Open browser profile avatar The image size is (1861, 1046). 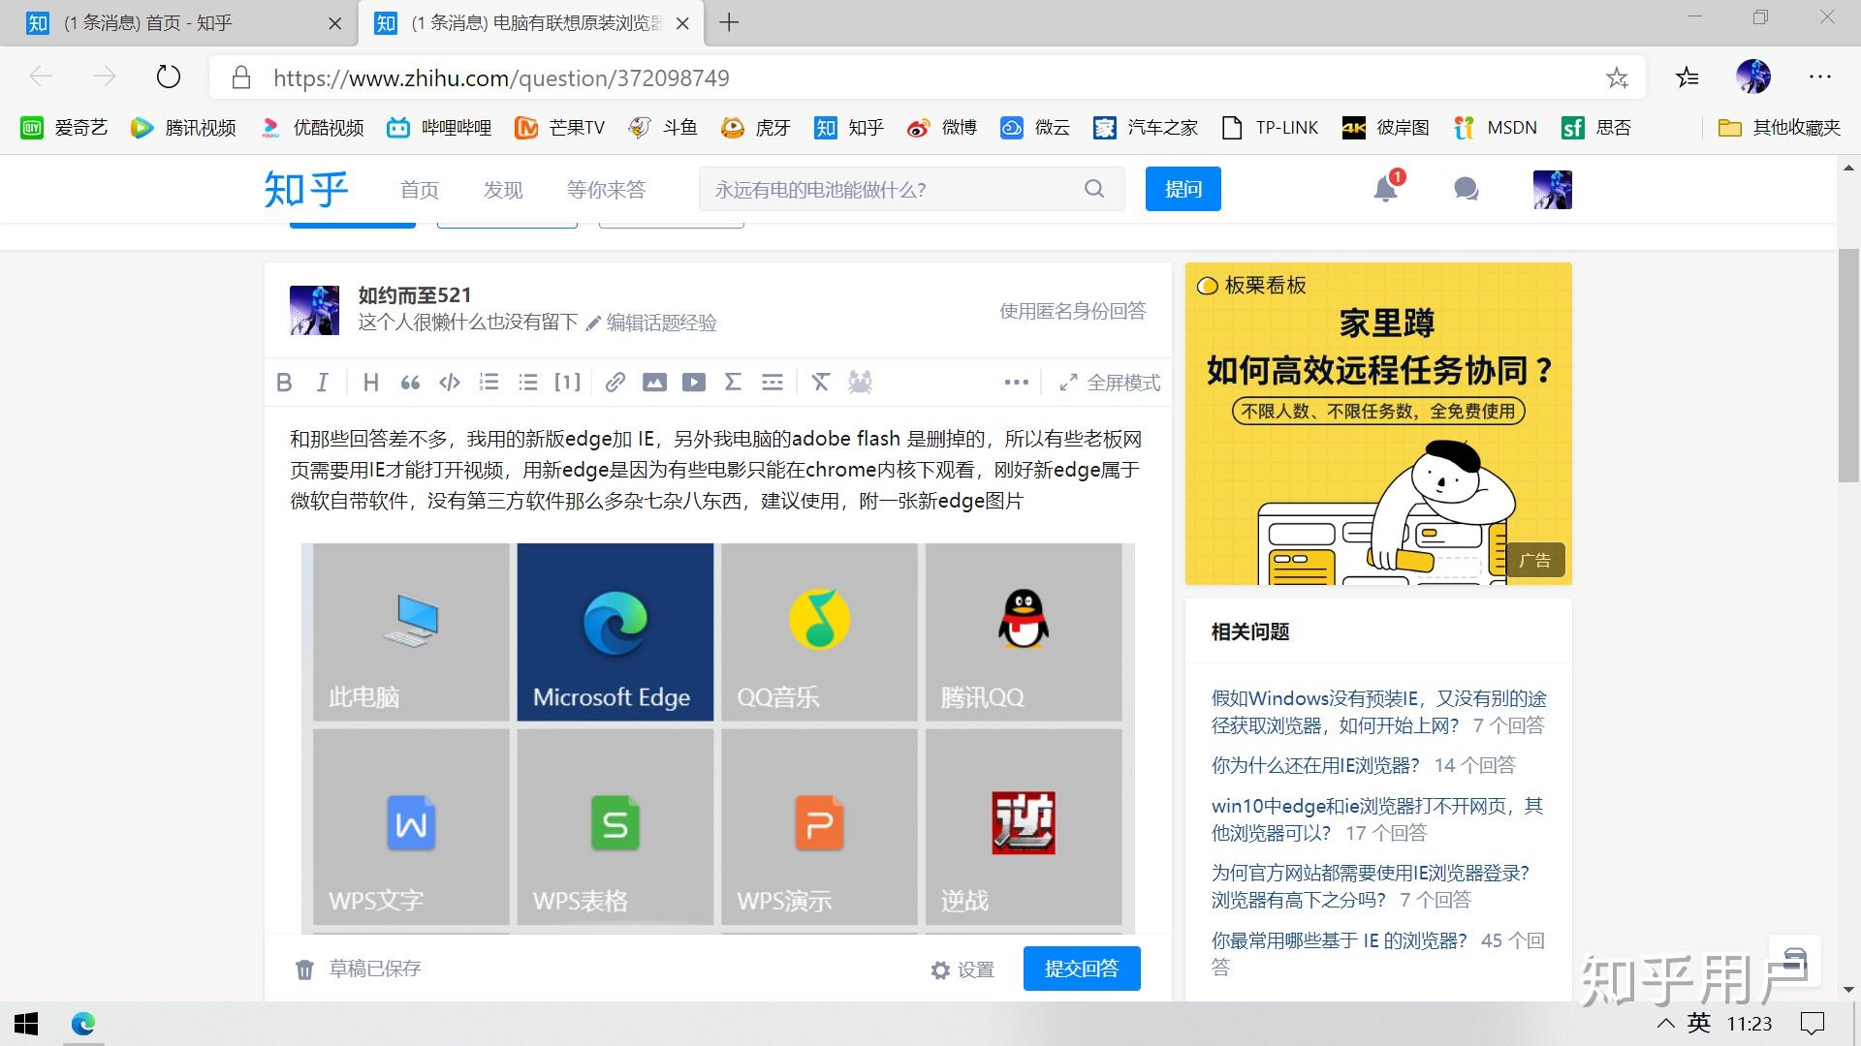[x=1752, y=77]
